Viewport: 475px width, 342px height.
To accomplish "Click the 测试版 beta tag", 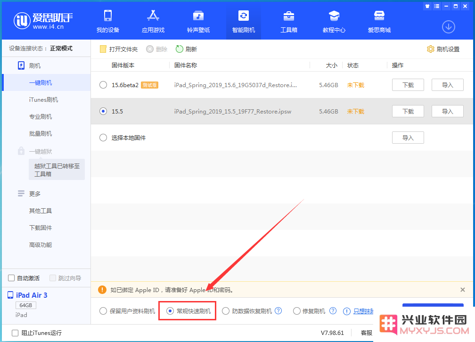I will click(150, 85).
